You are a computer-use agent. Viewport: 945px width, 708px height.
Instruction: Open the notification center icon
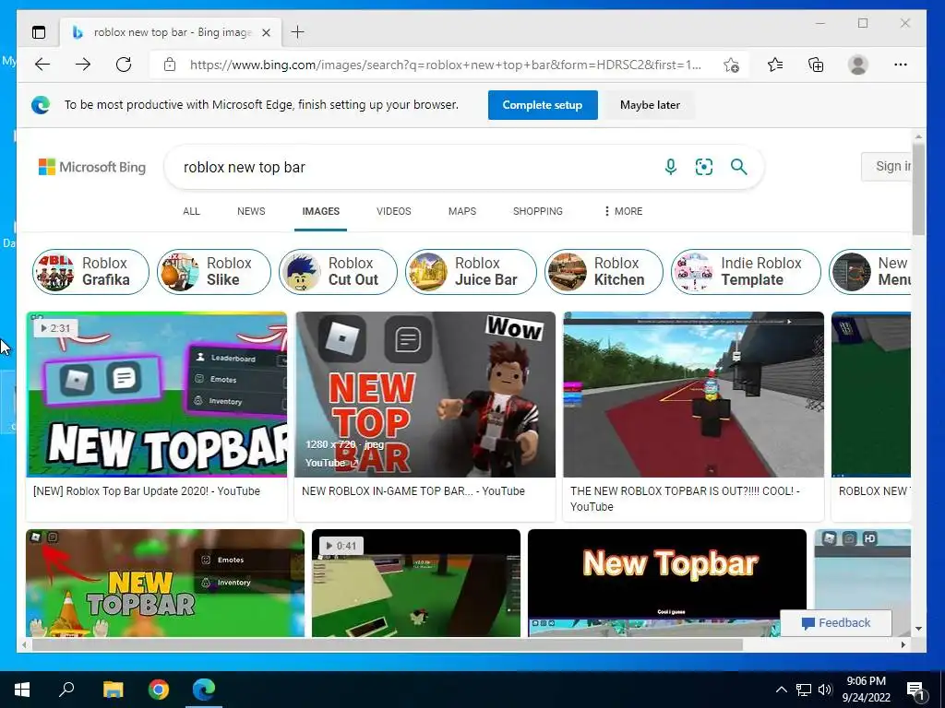(x=916, y=690)
